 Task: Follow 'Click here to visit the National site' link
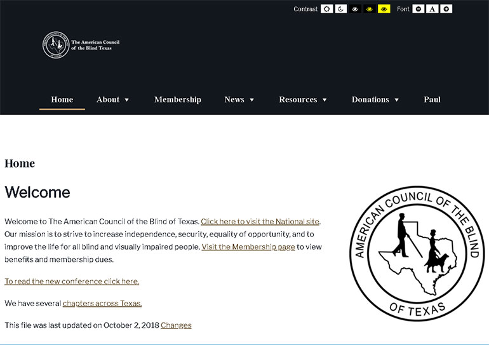click(260, 222)
